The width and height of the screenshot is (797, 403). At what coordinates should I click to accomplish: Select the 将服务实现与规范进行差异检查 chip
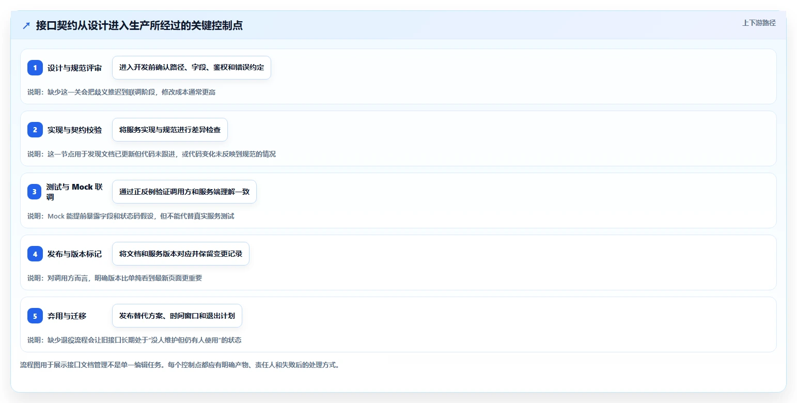point(170,130)
